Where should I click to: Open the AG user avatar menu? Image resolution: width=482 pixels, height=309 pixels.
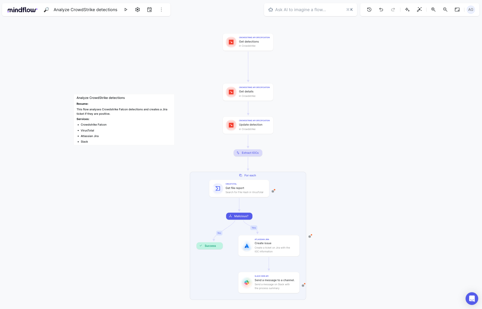(471, 10)
